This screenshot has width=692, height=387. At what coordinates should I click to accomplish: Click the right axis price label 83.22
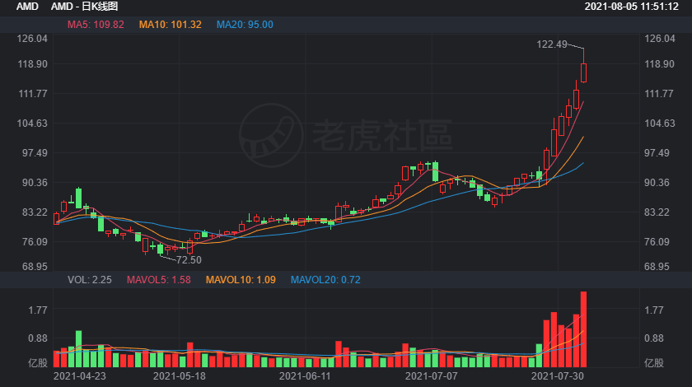coord(657,212)
